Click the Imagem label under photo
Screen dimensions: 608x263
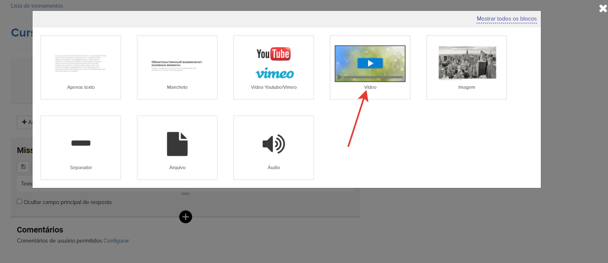coord(466,87)
